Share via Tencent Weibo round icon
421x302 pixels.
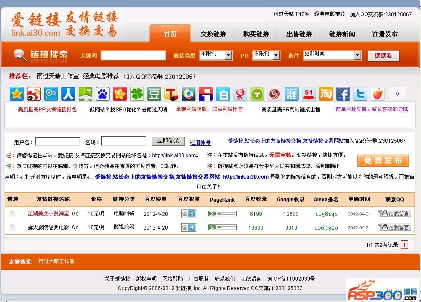[x=189, y=94]
